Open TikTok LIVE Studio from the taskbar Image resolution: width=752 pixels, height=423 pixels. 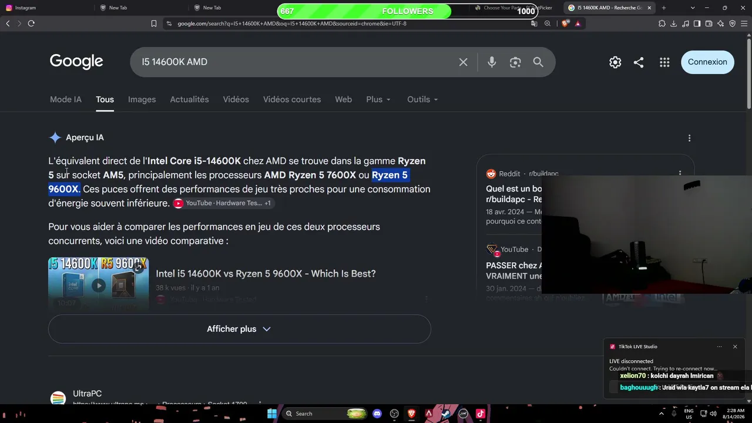point(480,414)
